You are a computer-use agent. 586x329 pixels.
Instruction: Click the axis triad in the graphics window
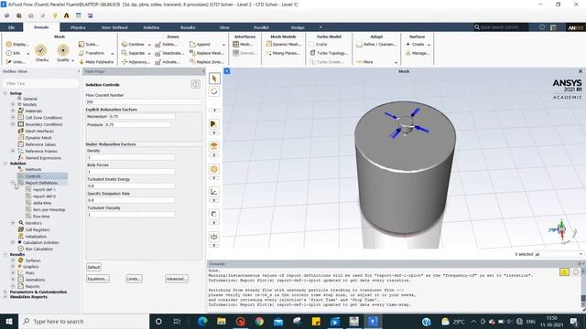tap(562, 230)
